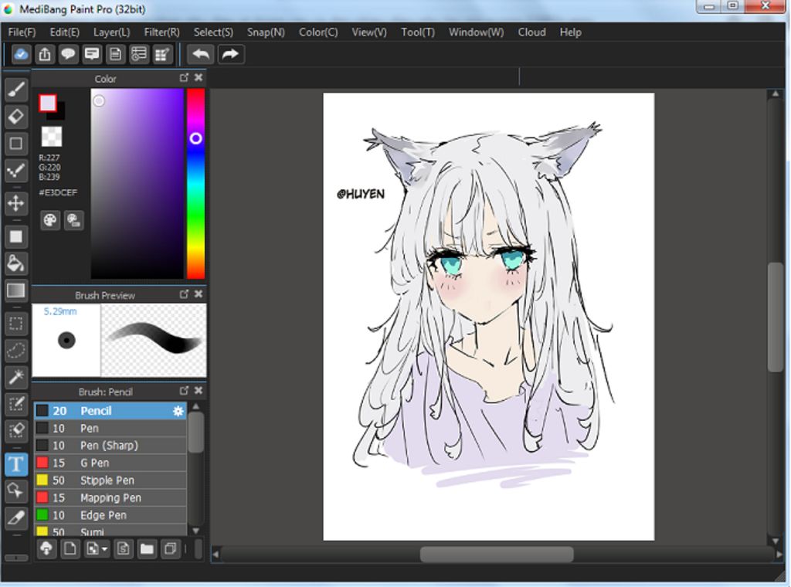Viewport: 791px width, 587px height.
Task: Pick the Fill rectangle tool
Action: [16, 236]
